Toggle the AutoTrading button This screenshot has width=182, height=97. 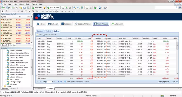tap(53, 8)
